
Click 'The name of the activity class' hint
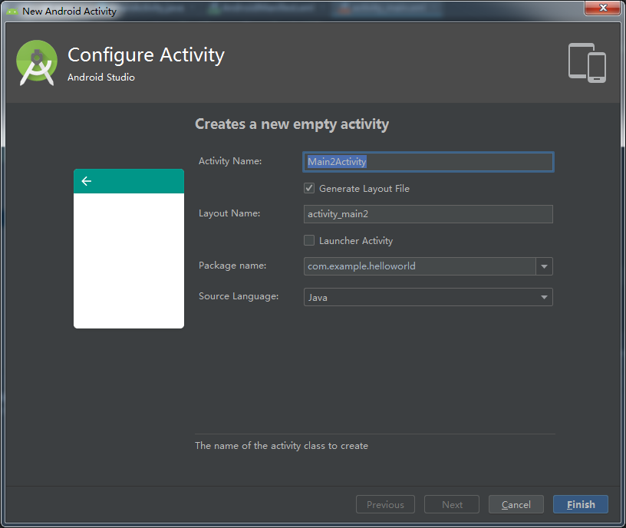coord(282,446)
